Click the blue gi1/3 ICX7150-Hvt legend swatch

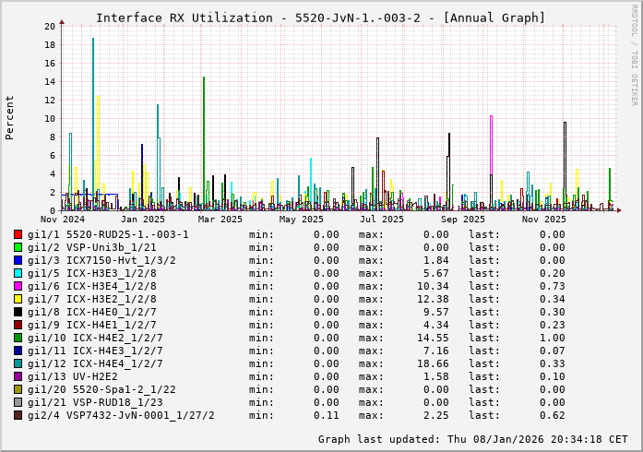pos(18,260)
